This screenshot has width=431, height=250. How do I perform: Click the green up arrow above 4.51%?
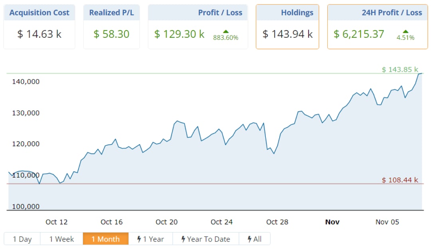[x=405, y=31]
